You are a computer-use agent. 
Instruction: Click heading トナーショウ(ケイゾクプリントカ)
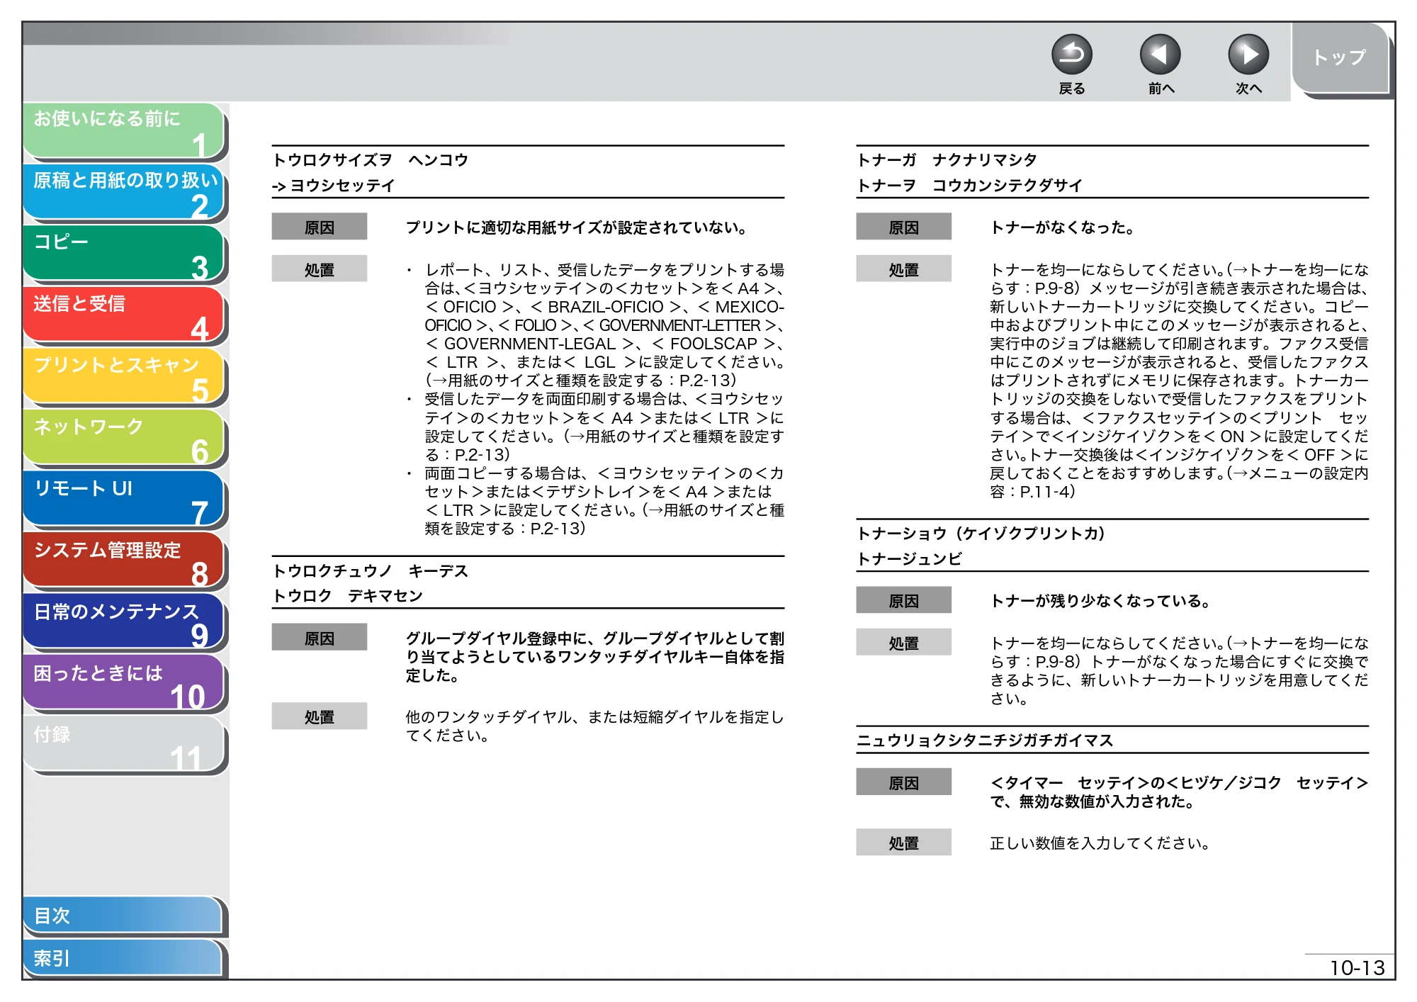(x=981, y=534)
